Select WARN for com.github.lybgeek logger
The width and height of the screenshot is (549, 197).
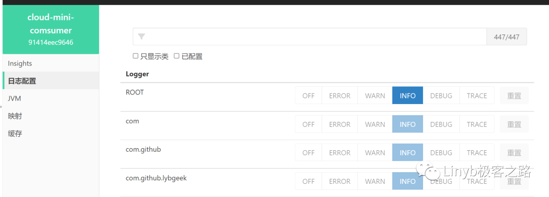[375, 181]
